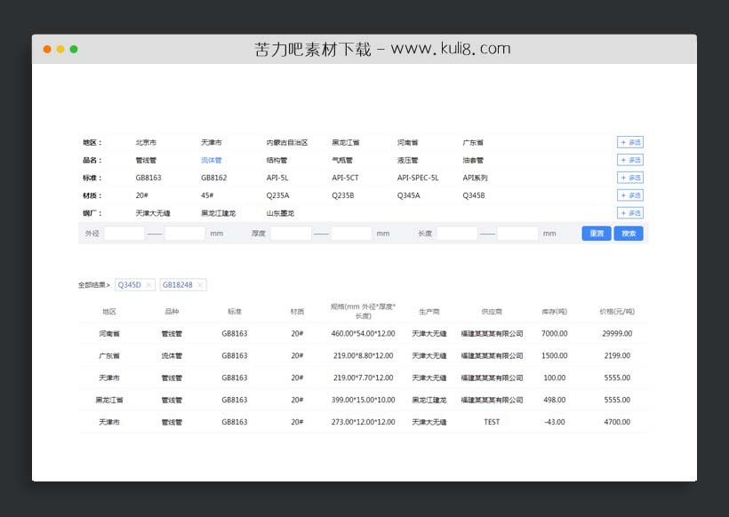Viewport: 729px width, 517px height.
Task: Expand 多选 options for the 钢厂 row
Action: click(x=629, y=213)
